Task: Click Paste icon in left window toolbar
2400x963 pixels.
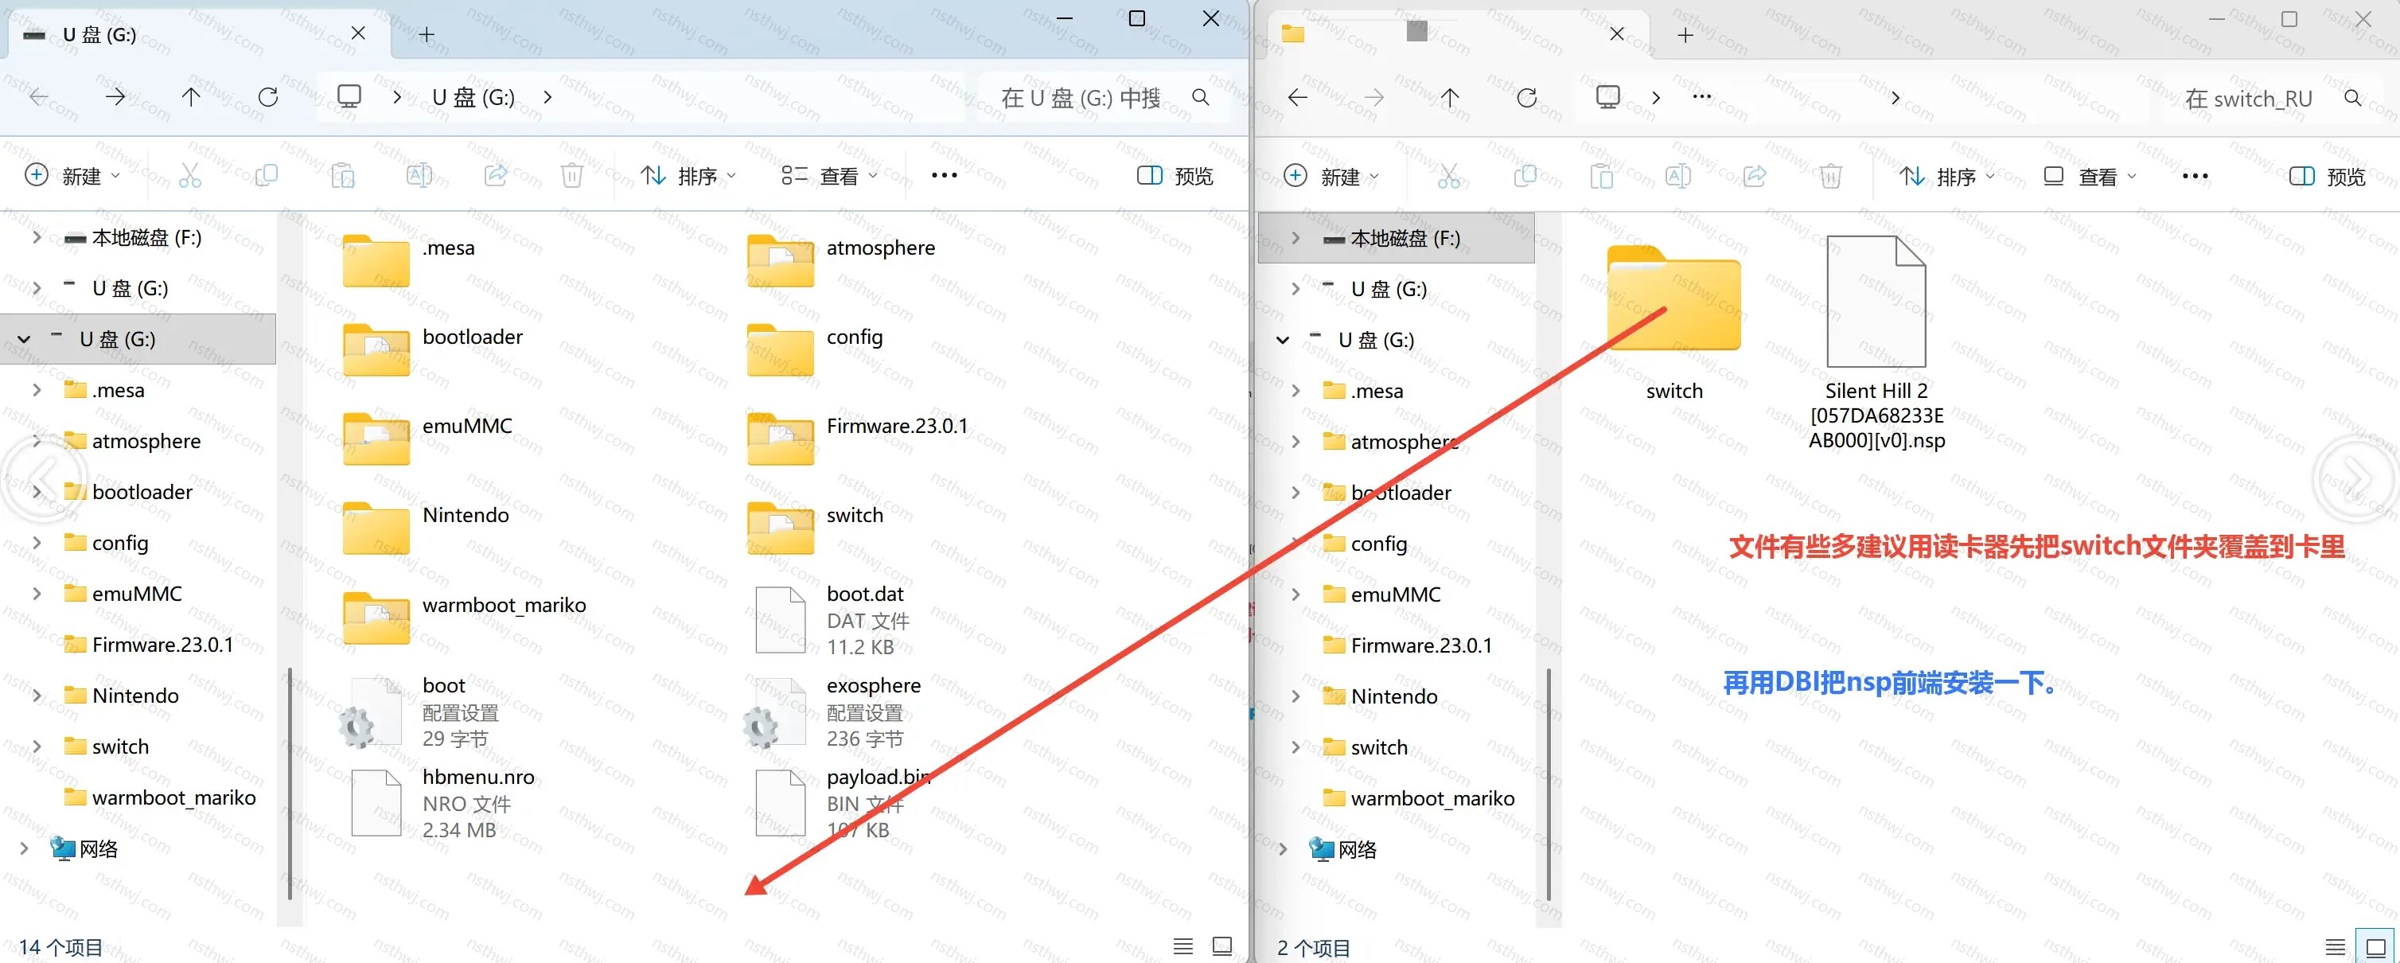Action: pos(343,175)
